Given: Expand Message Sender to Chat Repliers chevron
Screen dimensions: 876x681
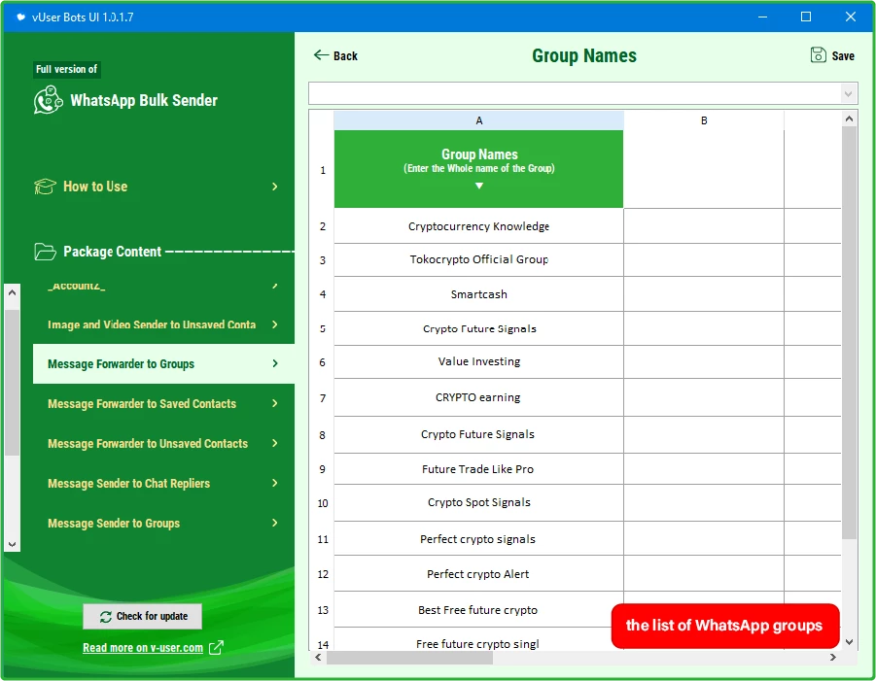Looking at the screenshot, I should 274,483.
